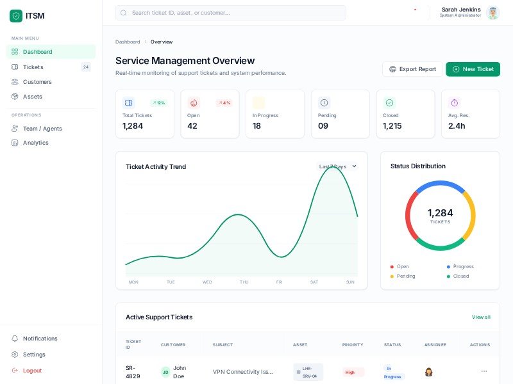Click the Export Report button
Image resolution: width=513 pixels, height=384 pixels.
[412, 69]
